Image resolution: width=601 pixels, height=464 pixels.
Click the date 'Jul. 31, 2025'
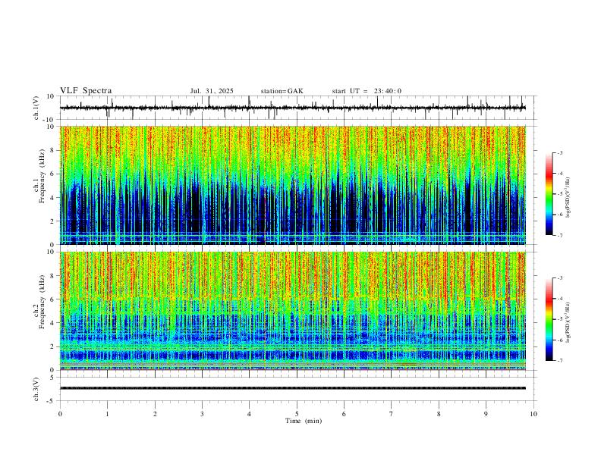212,91
